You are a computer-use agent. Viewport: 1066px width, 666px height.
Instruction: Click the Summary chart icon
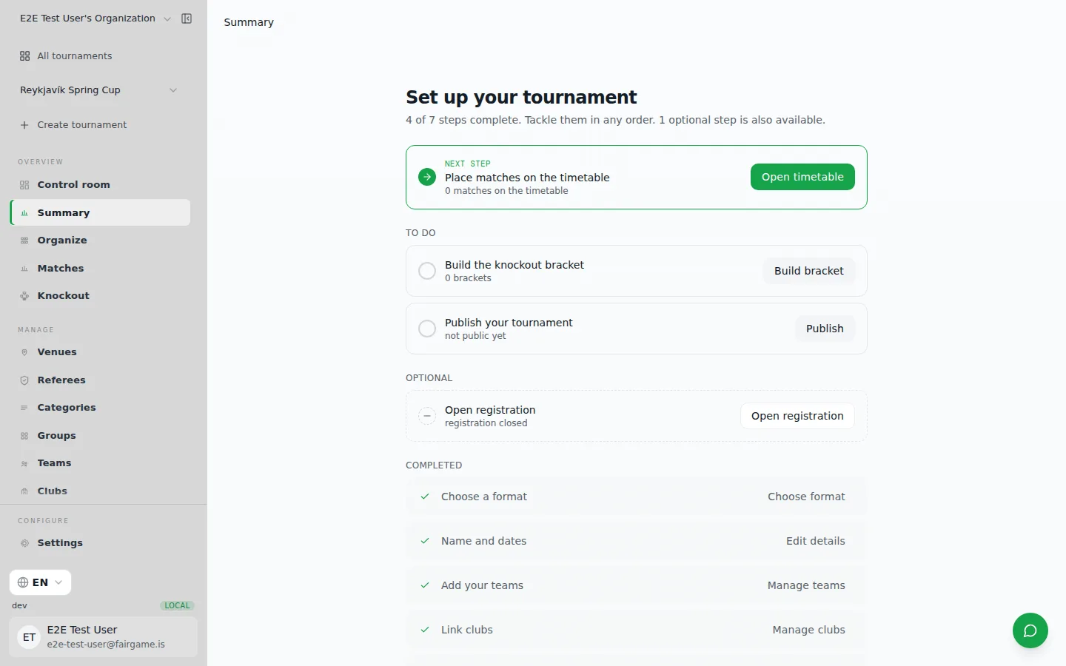[24, 213]
